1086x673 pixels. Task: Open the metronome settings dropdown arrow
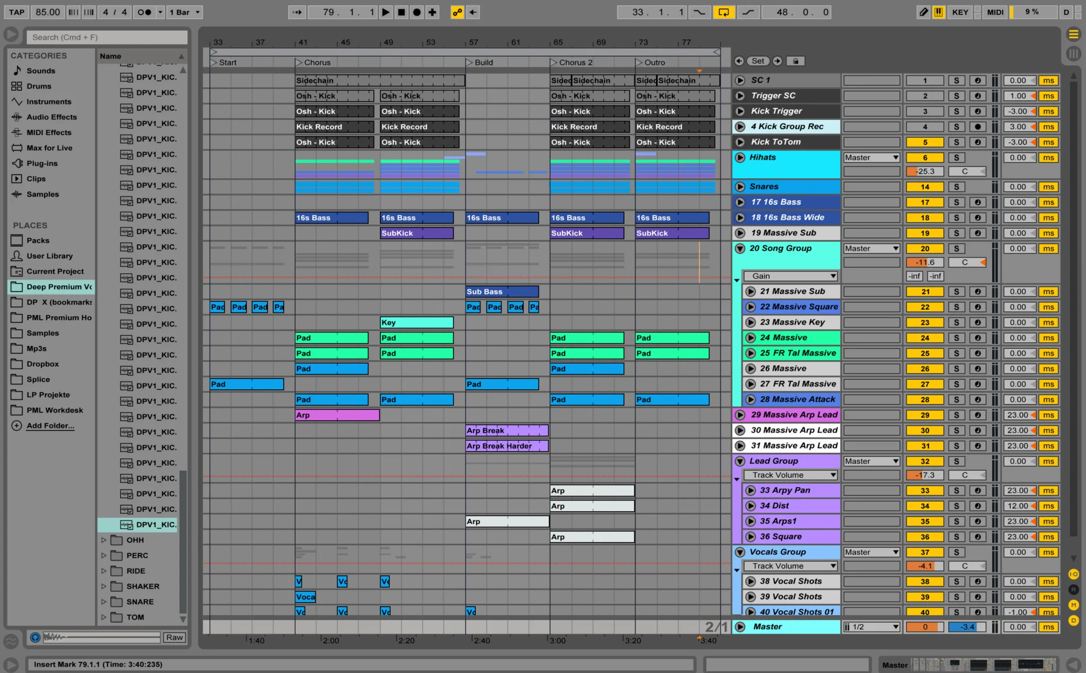click(x=160, y=12)
